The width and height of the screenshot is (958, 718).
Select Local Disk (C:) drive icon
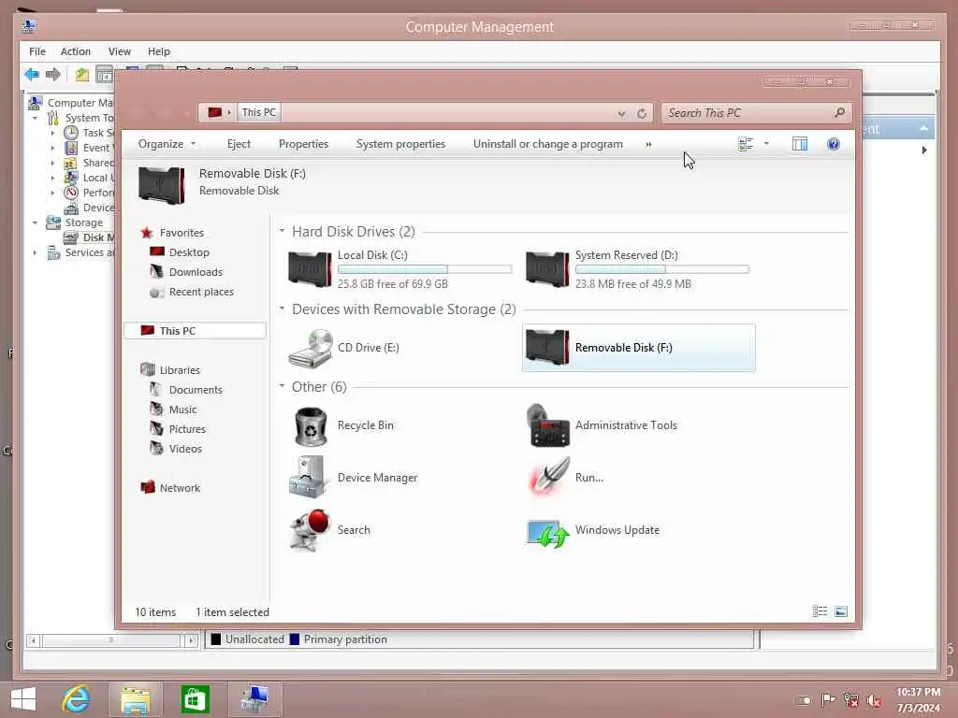[310, 268]
